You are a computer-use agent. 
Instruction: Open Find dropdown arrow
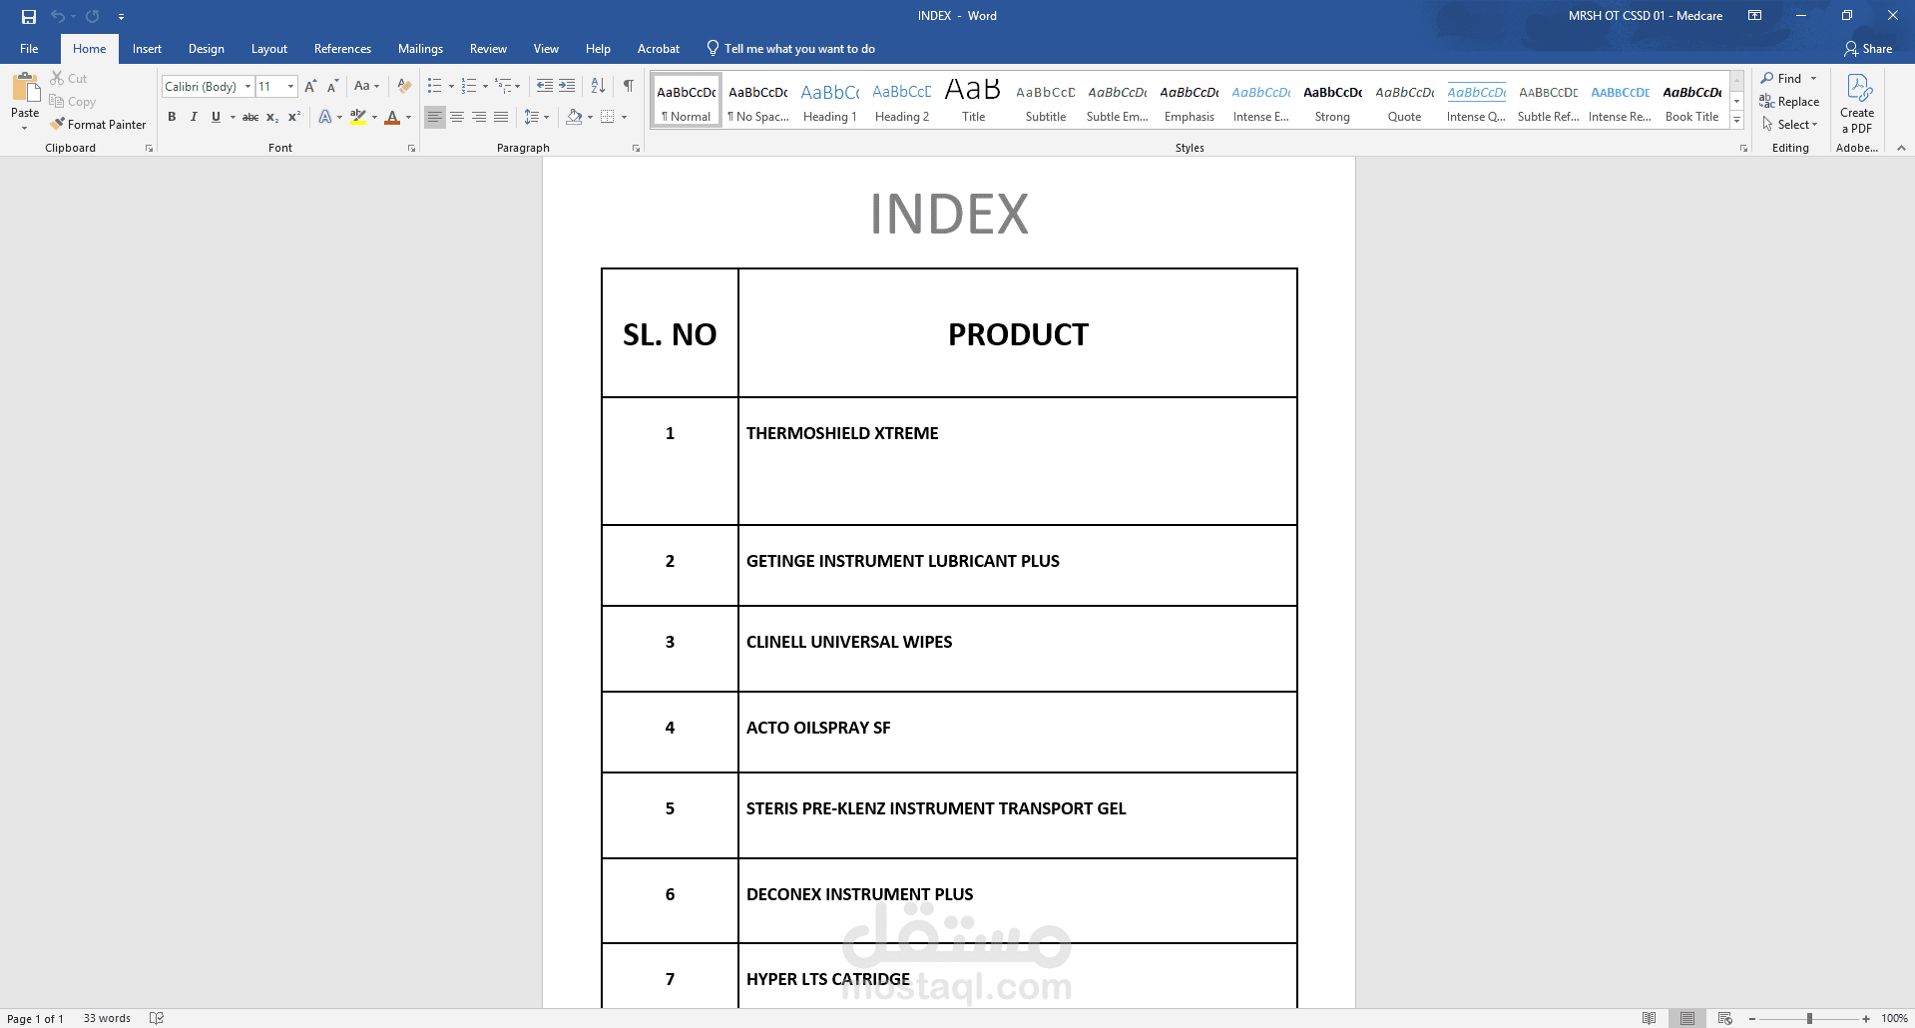[x=1814, y=79]
